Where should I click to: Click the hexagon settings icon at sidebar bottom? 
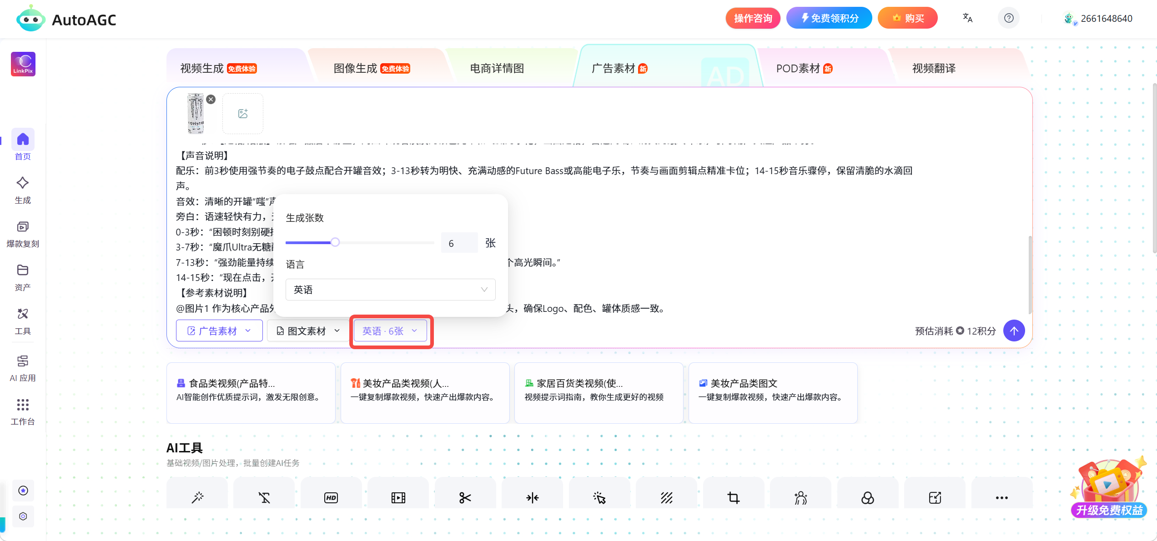click(23, 516)
